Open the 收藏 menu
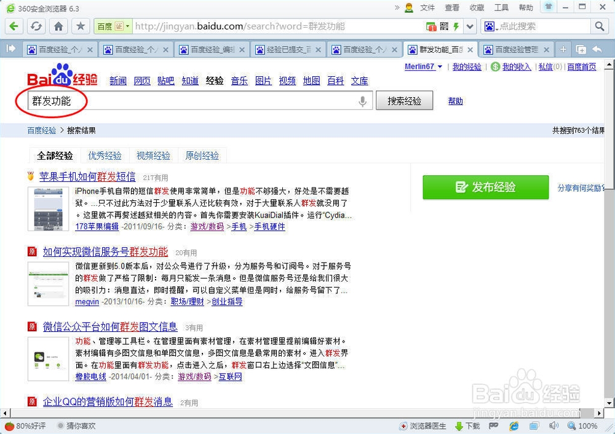The width and height of the screenshot is (615, 434). [477, 8]
